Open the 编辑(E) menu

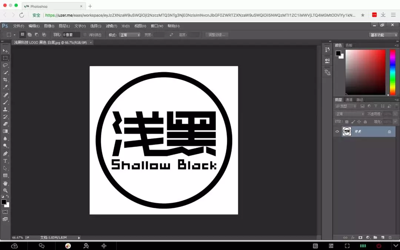pos(34,26)
